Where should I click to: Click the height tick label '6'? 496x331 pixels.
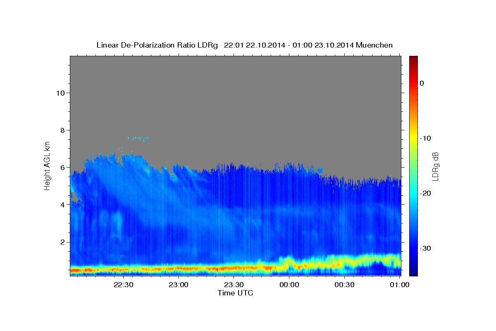[x=62, y=167]
